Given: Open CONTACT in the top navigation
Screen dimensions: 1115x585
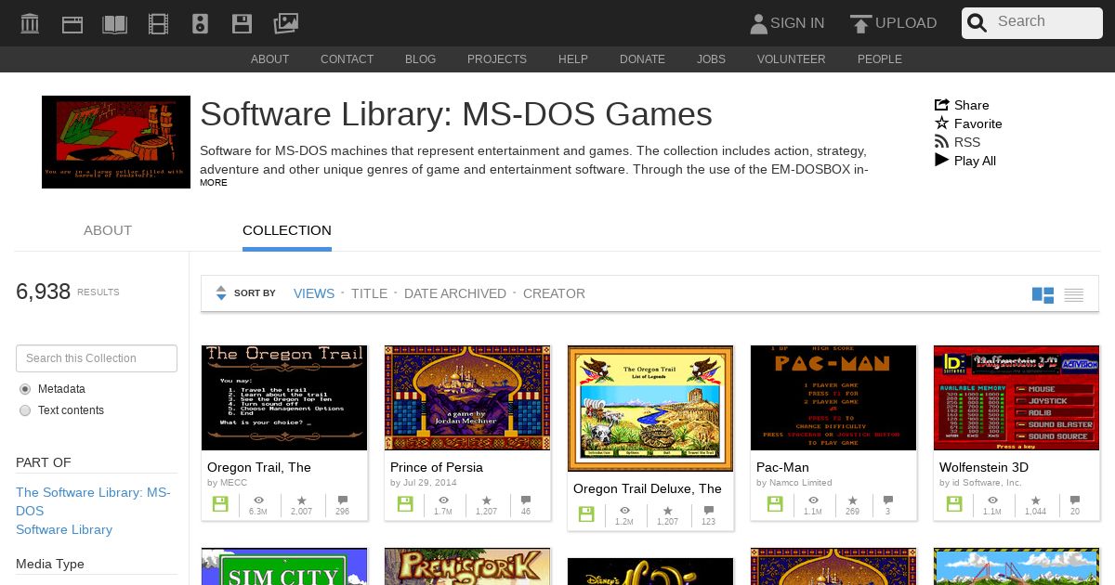Looking at the screenshot, I should pos(347,59).
